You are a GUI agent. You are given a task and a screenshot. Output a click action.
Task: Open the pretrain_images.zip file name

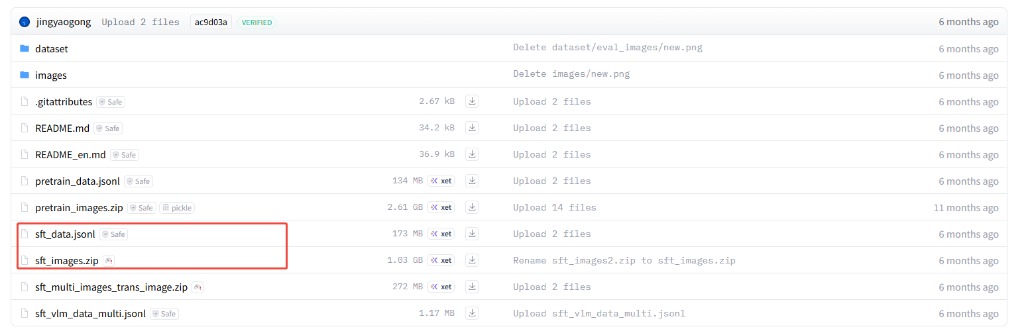point(79,208)
